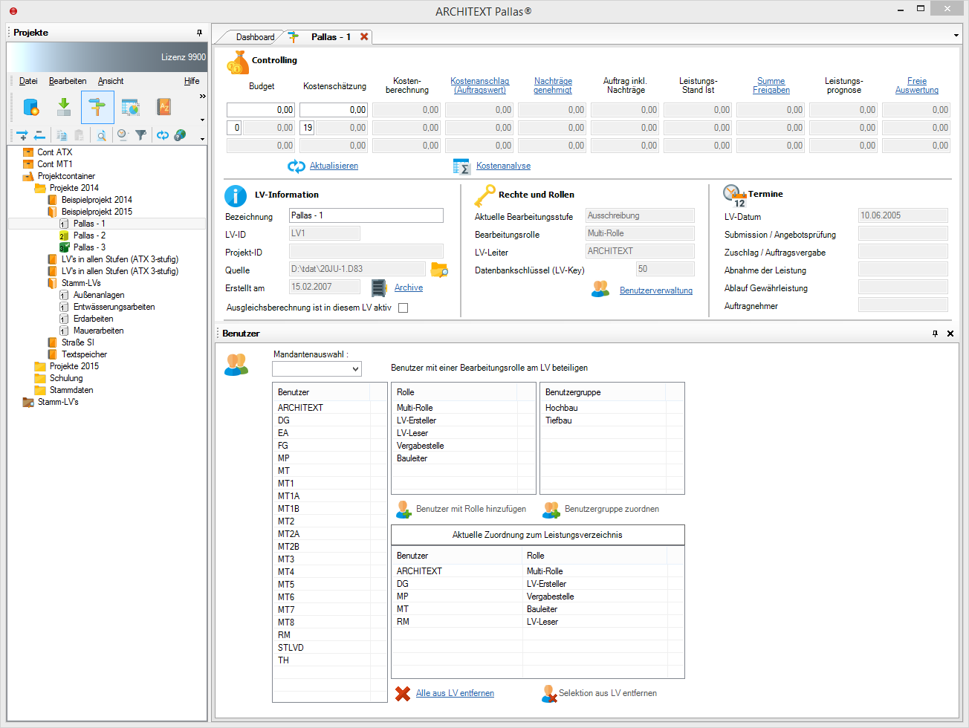Pin the Projekte side panel
Screen dimensions: 969x728
(x=199, y=33)
